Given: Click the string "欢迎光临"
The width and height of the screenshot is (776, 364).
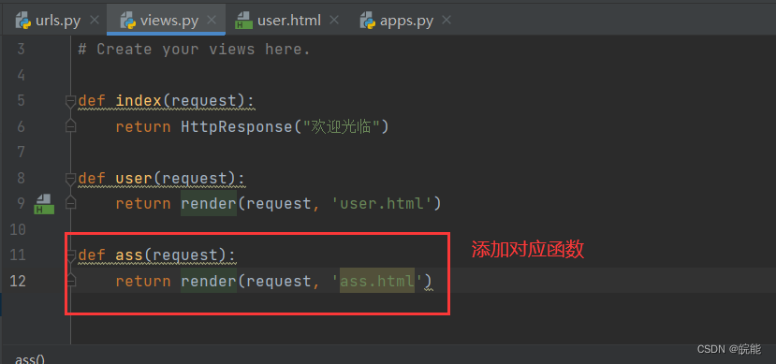Looking at the screenshot, I should coord(341,126).
